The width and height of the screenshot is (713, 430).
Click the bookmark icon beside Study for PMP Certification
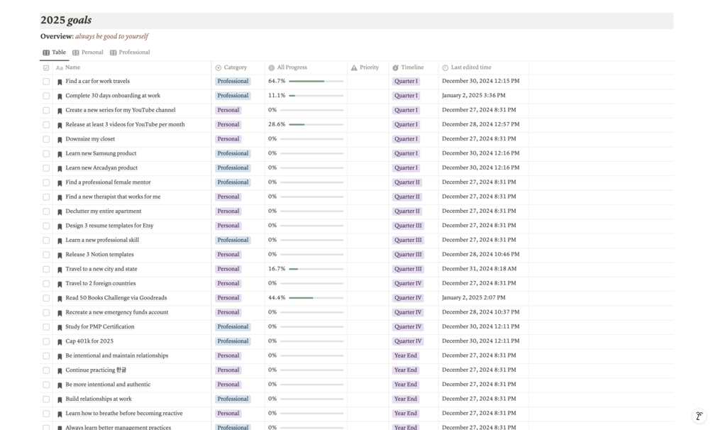pyautogui.click(x=60, y=327)
